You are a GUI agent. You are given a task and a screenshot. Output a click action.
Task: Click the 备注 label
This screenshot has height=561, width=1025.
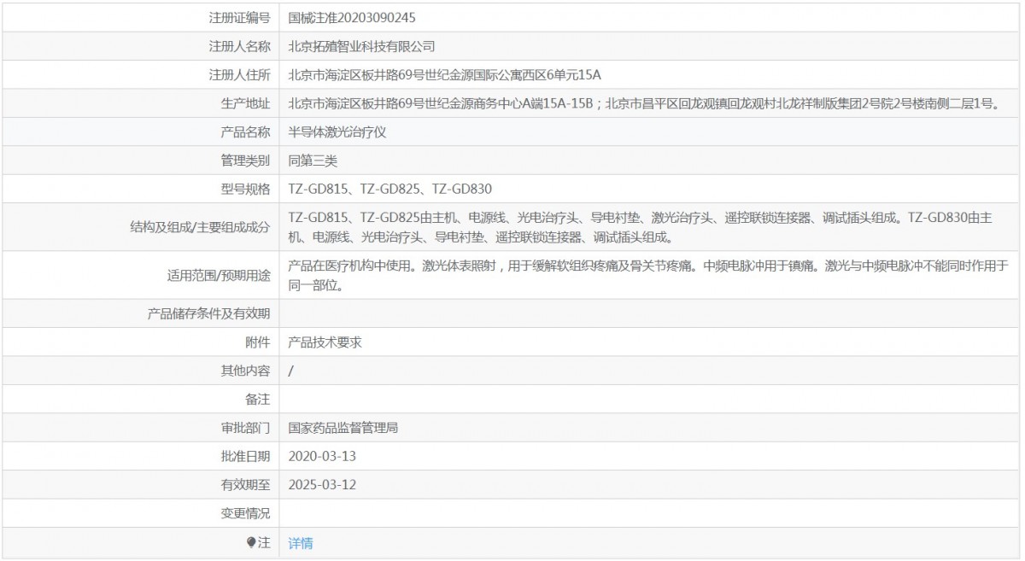[258, 400]
